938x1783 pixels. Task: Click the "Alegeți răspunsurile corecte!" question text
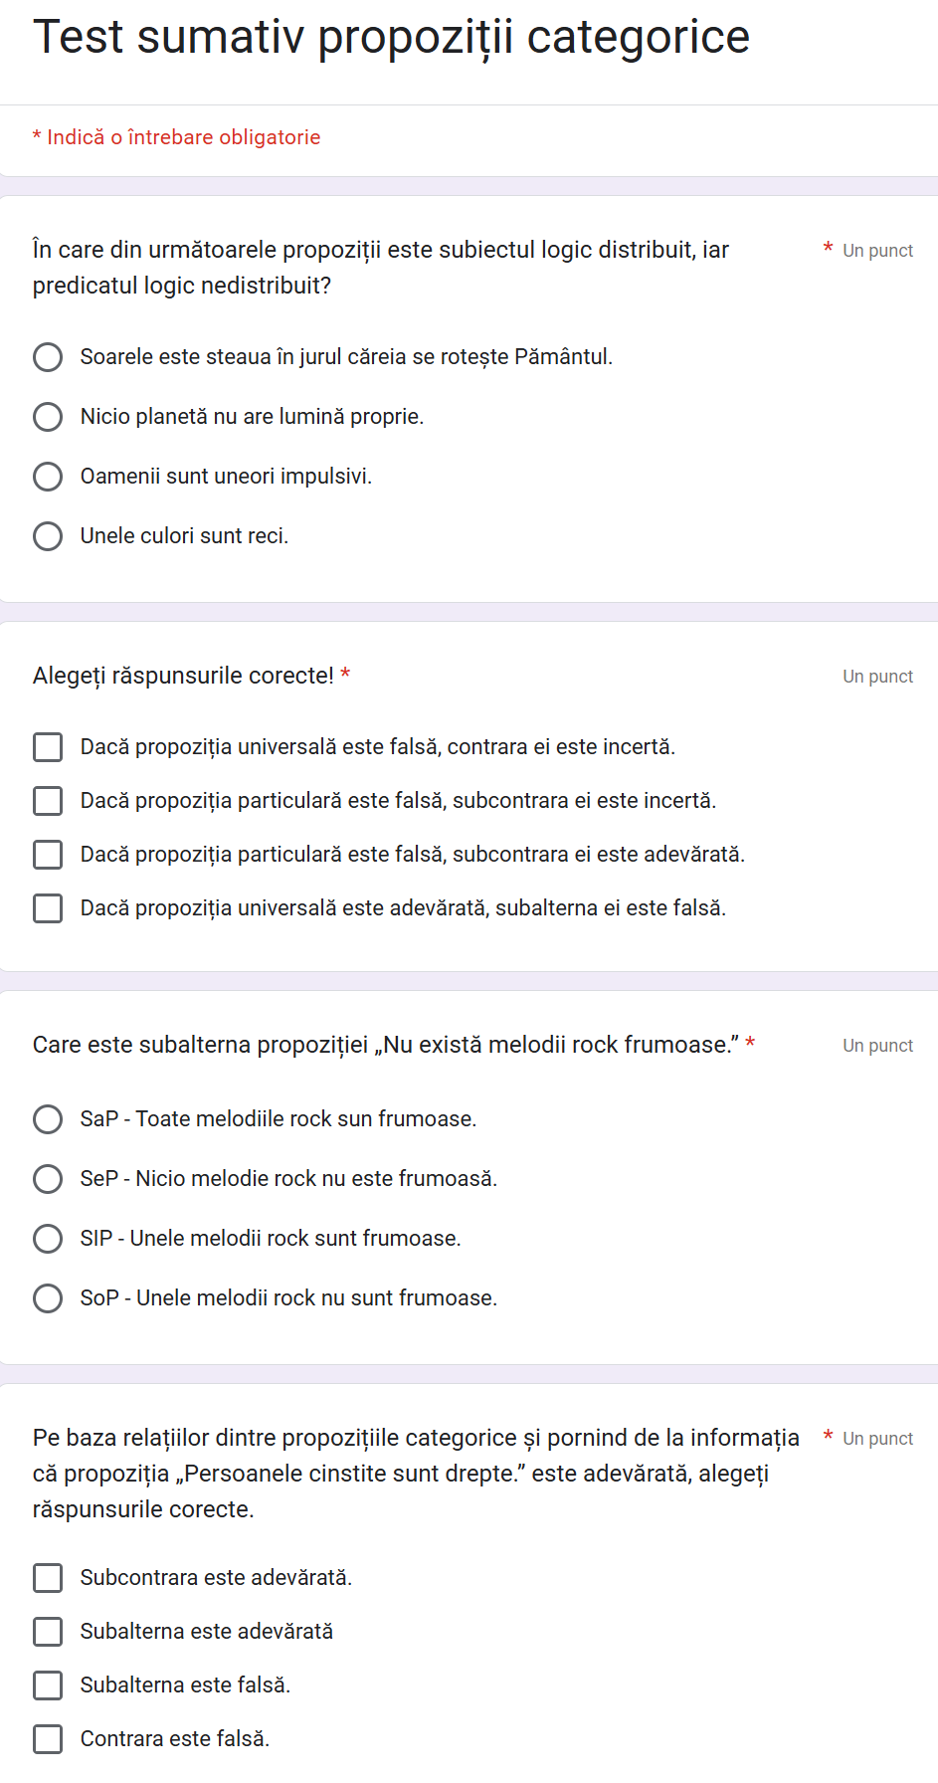click(x=183, y=676)
